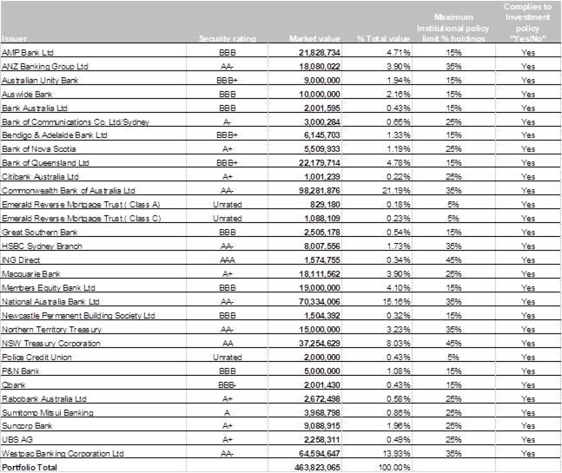This screenshot has width=562, height=473.
Task: Click the ING Direct issuer cell
Action: click(x=21, y=260)
